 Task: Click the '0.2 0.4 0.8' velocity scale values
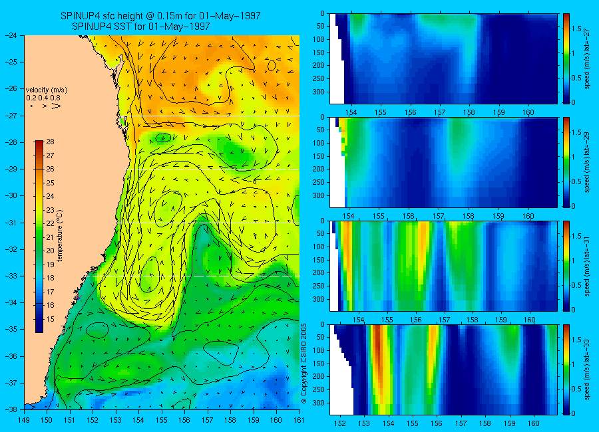click(x=43, y=98)
